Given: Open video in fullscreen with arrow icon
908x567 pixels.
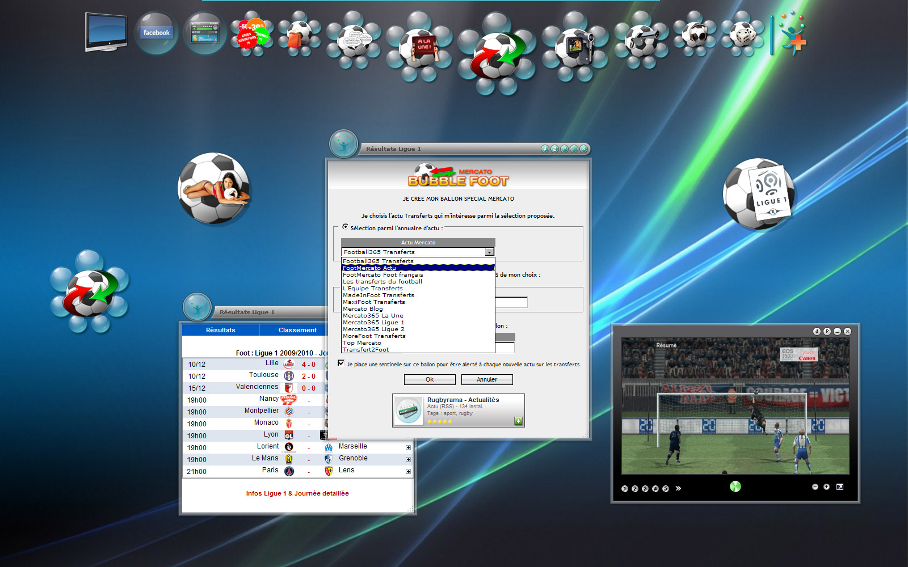Looking at the screenshot, I should click(840, 486).
